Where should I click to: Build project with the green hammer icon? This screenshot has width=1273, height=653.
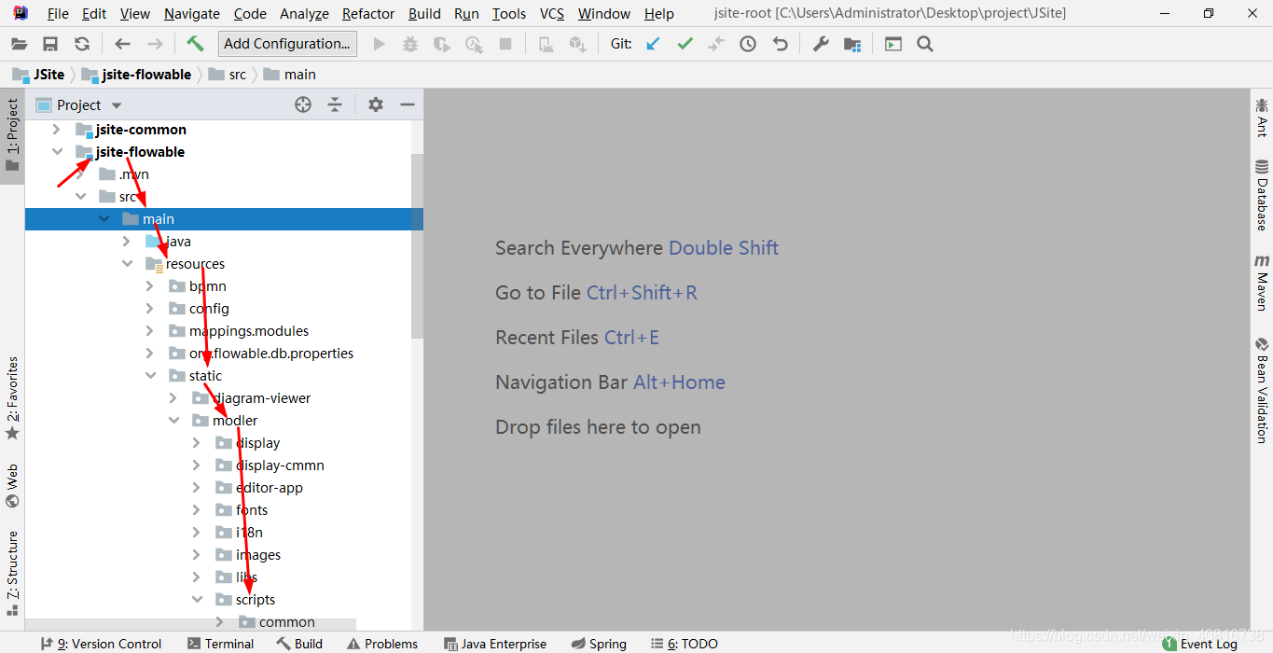coord(195,44)
